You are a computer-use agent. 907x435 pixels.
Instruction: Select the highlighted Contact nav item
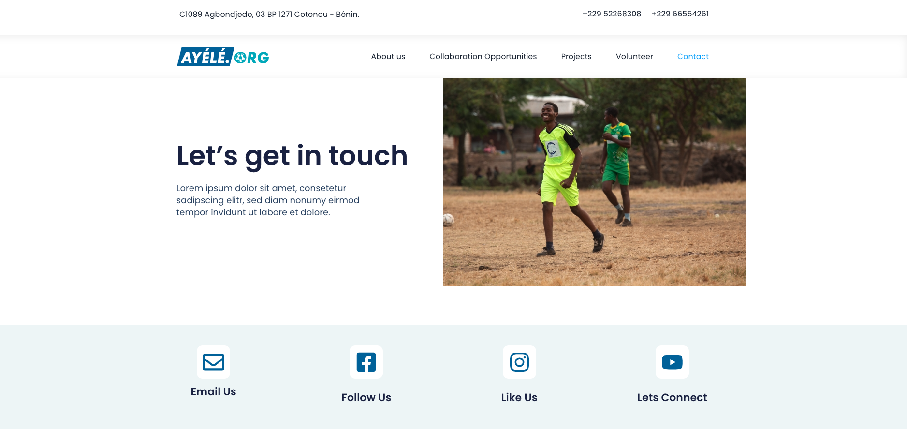point(693,57)
